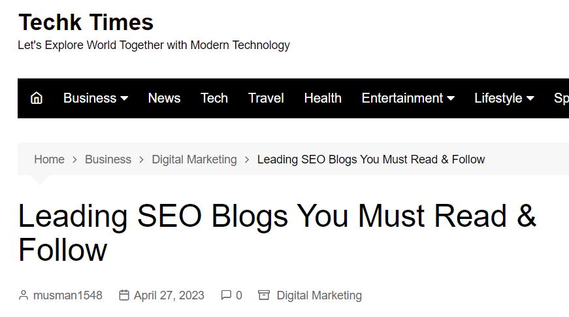Go to the Travel section

click(x=266, y=98)
